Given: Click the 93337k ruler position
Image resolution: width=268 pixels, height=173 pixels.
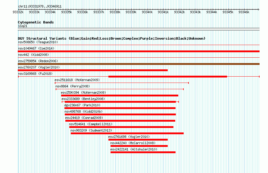Looking at the screenshot, I should coord(99,12).
